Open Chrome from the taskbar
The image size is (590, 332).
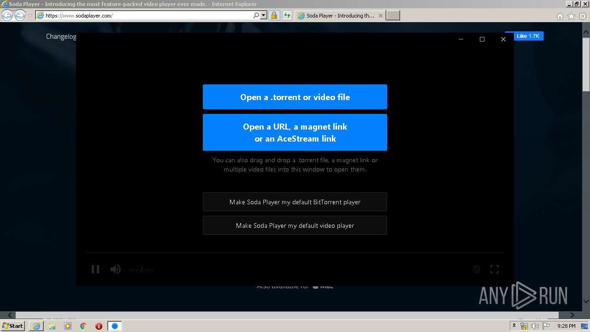pyautogui.click(x=83, y=326)
